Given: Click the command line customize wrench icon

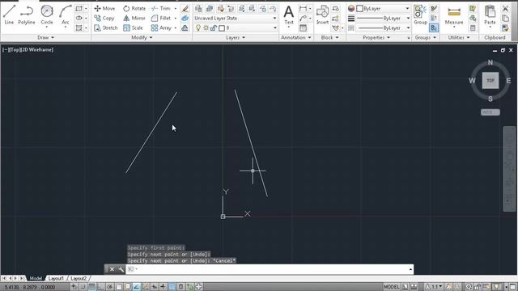Looking at the screenshot, I should click(x=121, y=269).
